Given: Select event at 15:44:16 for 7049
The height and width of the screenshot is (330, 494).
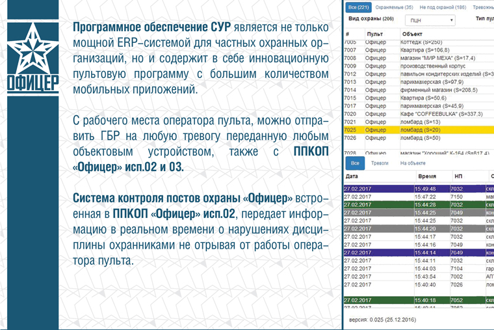Looking at the screenshot, I should pyautogui.click(x=419, y=245).
